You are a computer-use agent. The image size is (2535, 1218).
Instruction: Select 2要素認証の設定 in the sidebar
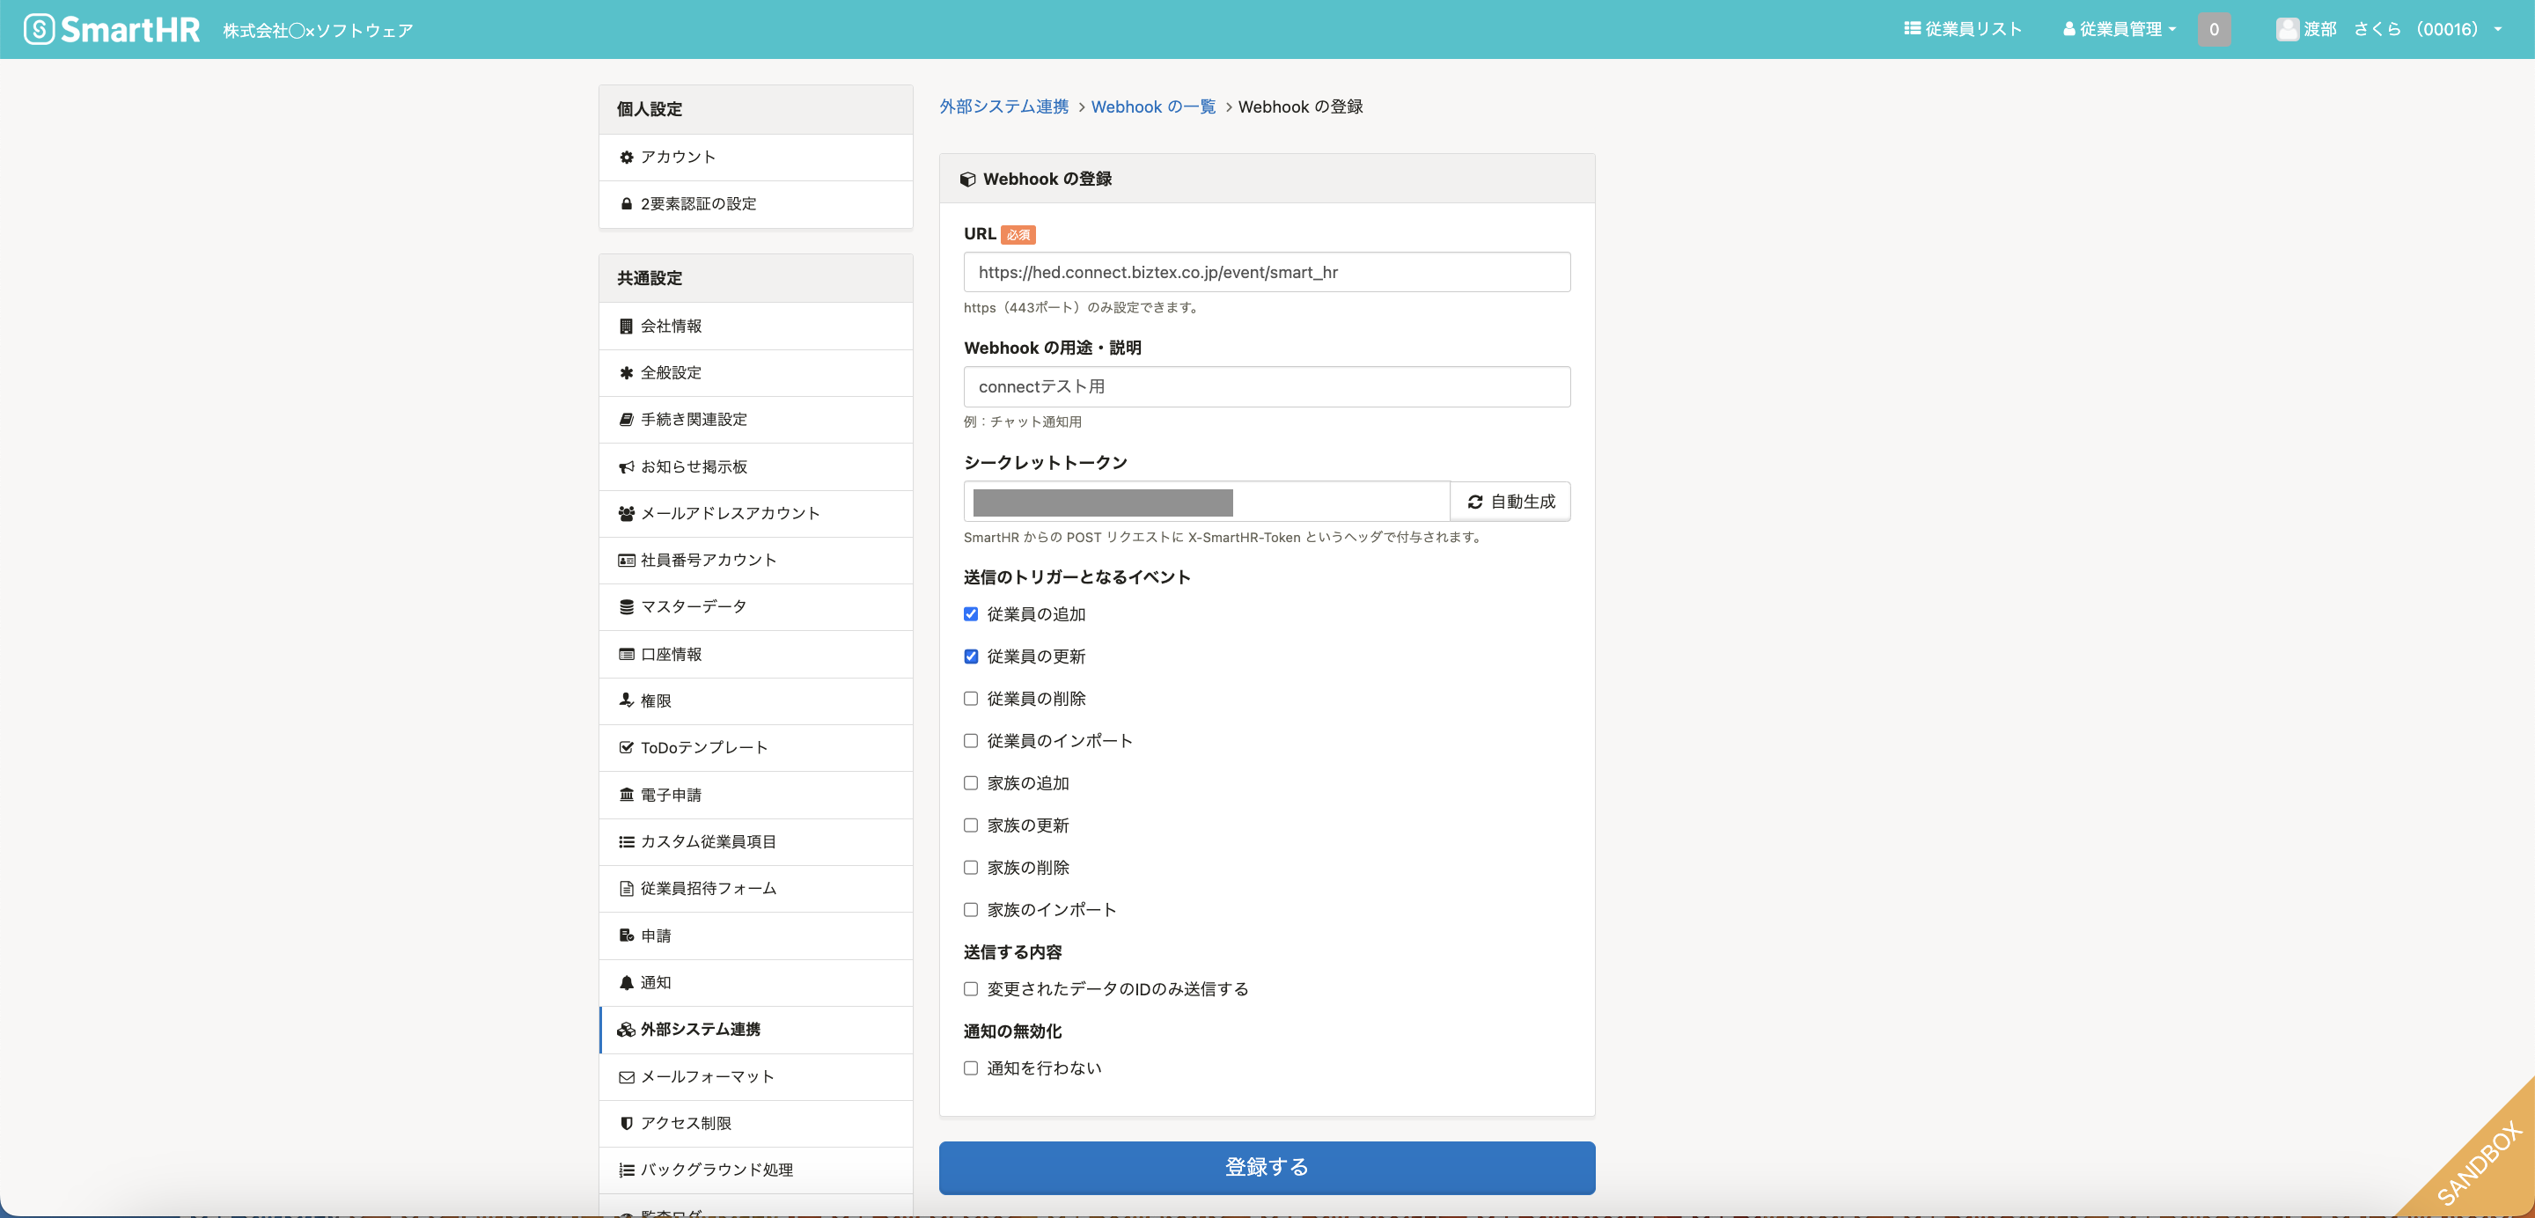[756, 203]
